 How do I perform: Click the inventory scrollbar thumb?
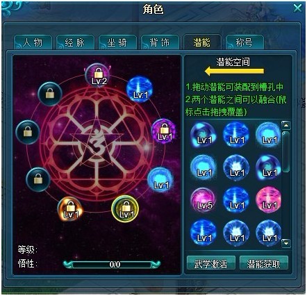coord(286,151)
